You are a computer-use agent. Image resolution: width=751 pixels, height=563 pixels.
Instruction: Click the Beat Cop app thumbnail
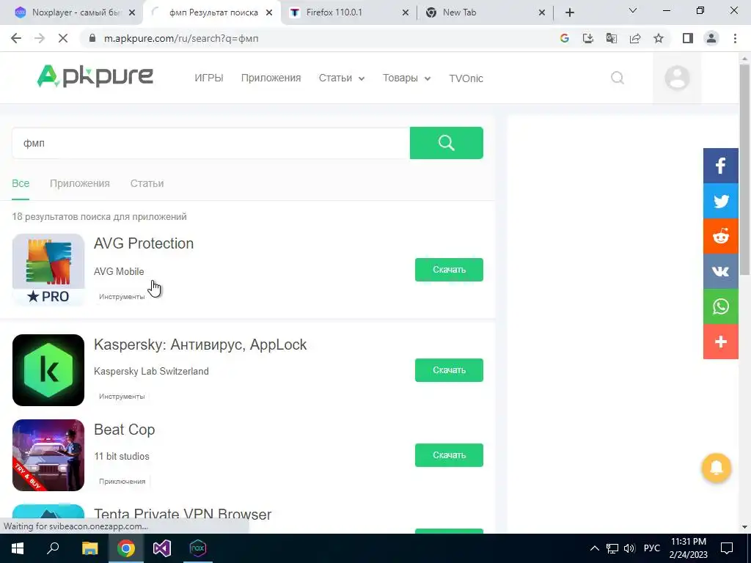tap(48, 455)
